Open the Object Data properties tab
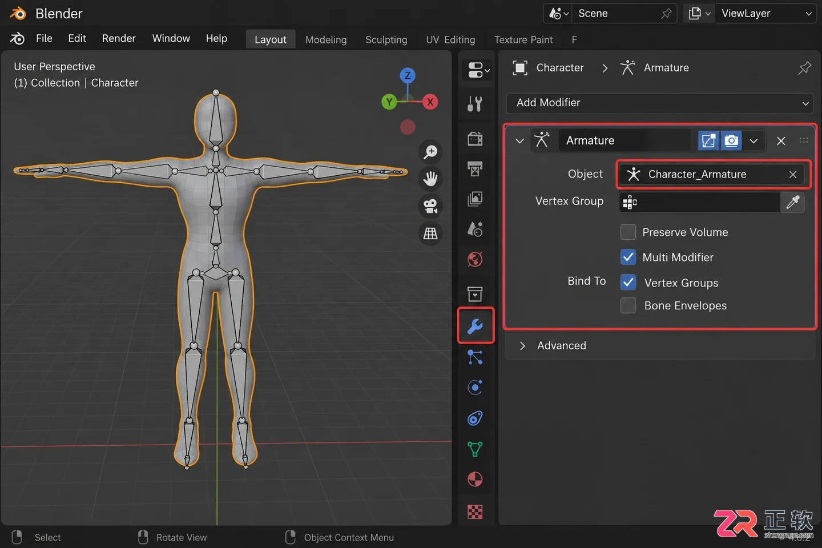This screenshot has width=822, height=548. 475,449
